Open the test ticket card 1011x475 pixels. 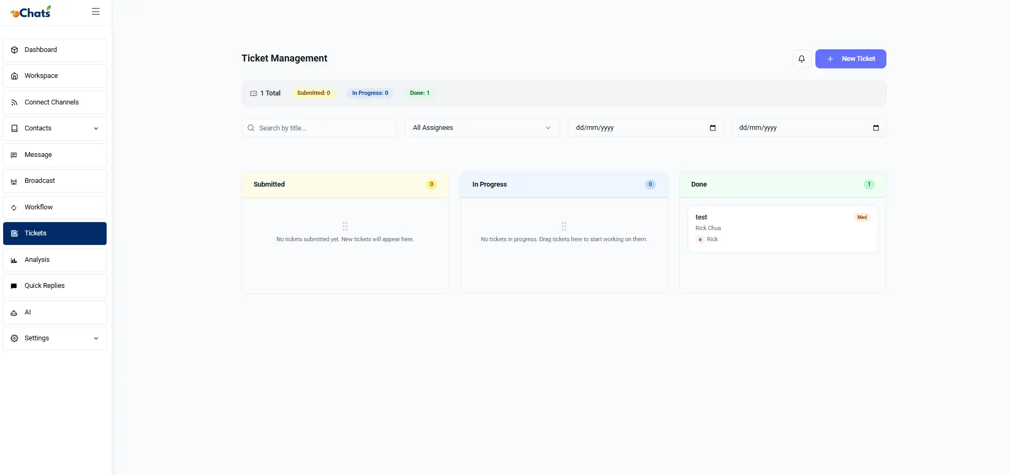(783, 229)
